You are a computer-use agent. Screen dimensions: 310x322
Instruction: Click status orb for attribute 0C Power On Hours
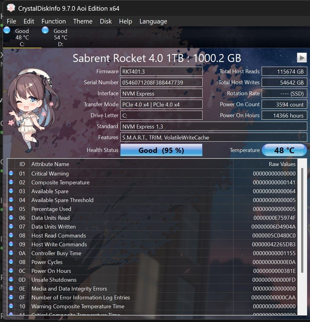[x=11, y=270]
